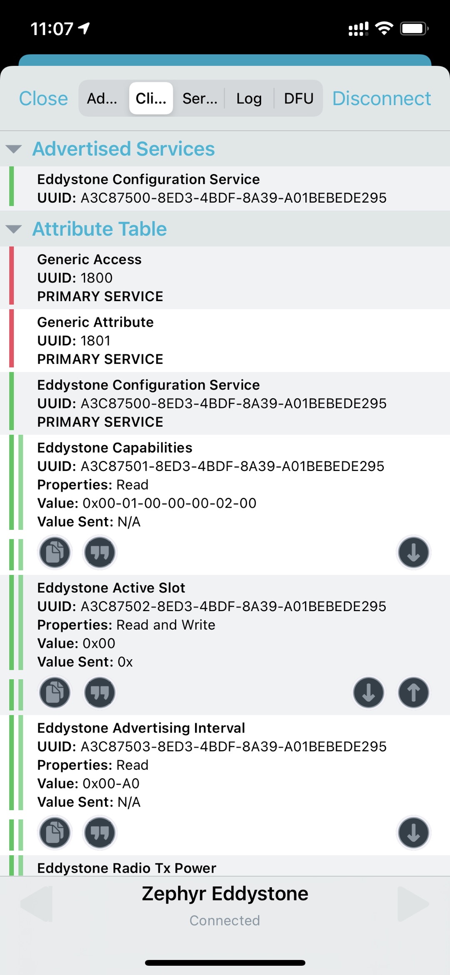Switch to the Log tab
Screen dimensions: 450x975
coord(249,98)
